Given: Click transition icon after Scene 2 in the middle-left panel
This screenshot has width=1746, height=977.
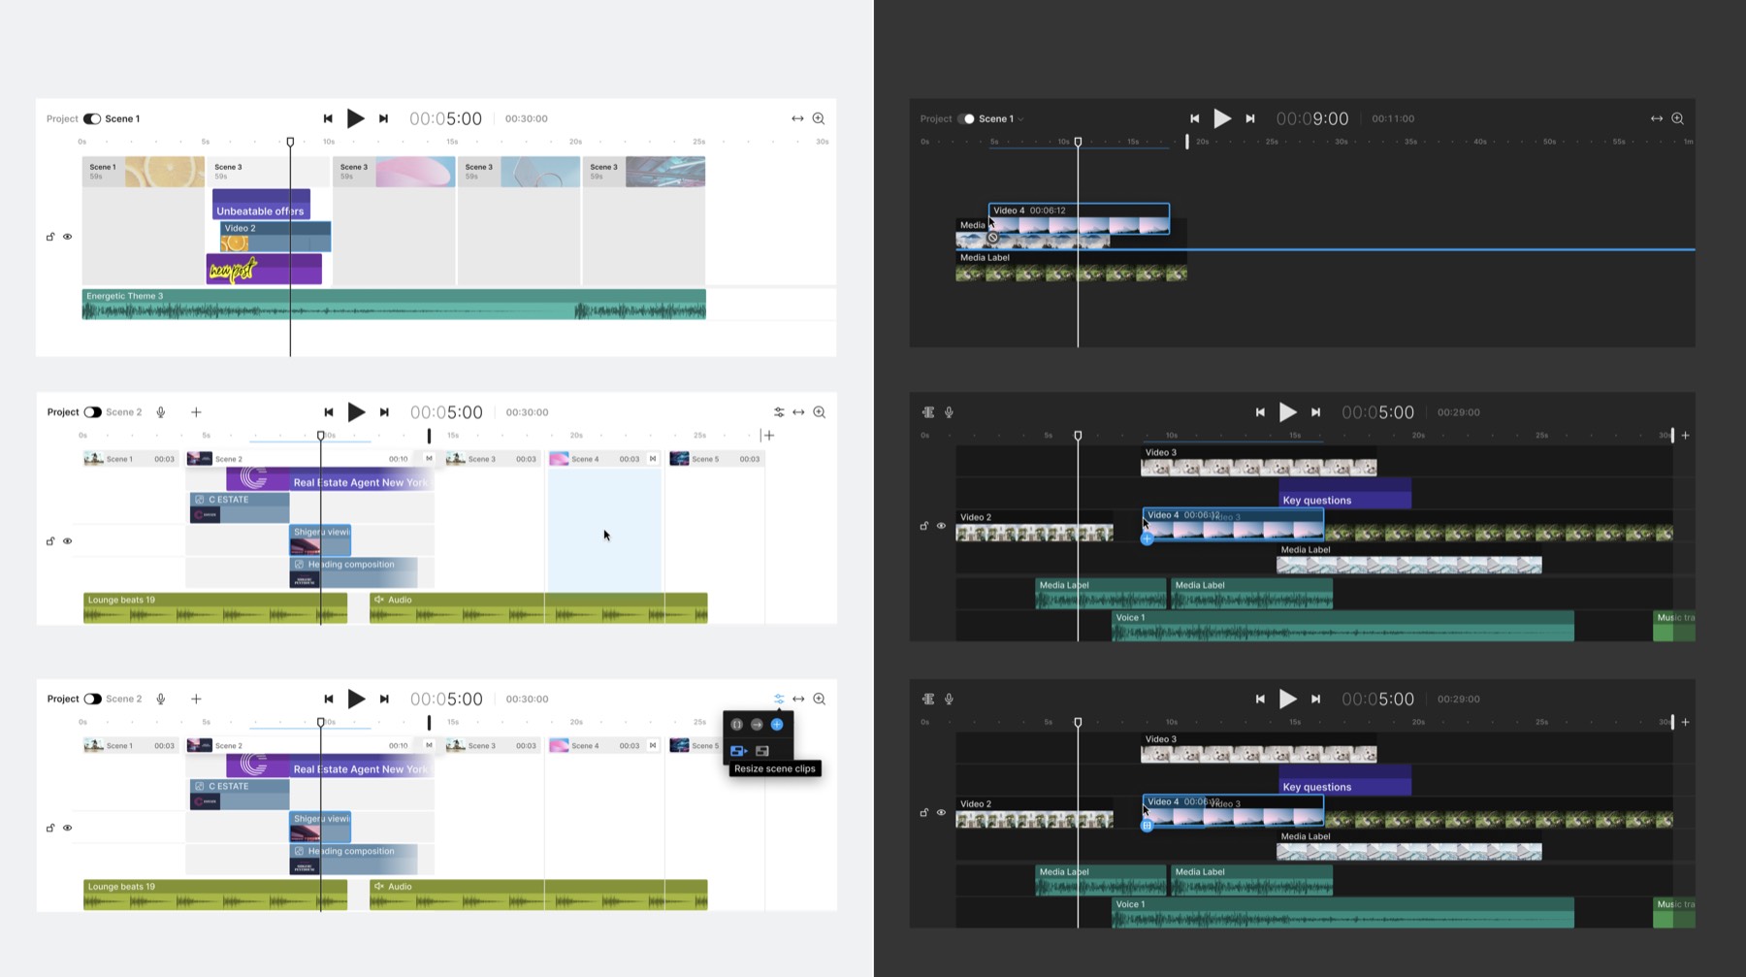Looking at the screenshot, I should (x=430, y=459).
